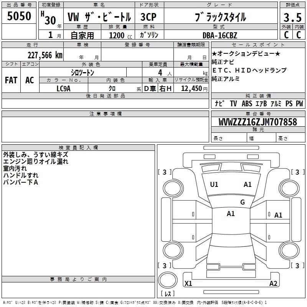Screen dimensions: 307x307
Task: Click the ナビ equipment label
Action: (220, 104)
